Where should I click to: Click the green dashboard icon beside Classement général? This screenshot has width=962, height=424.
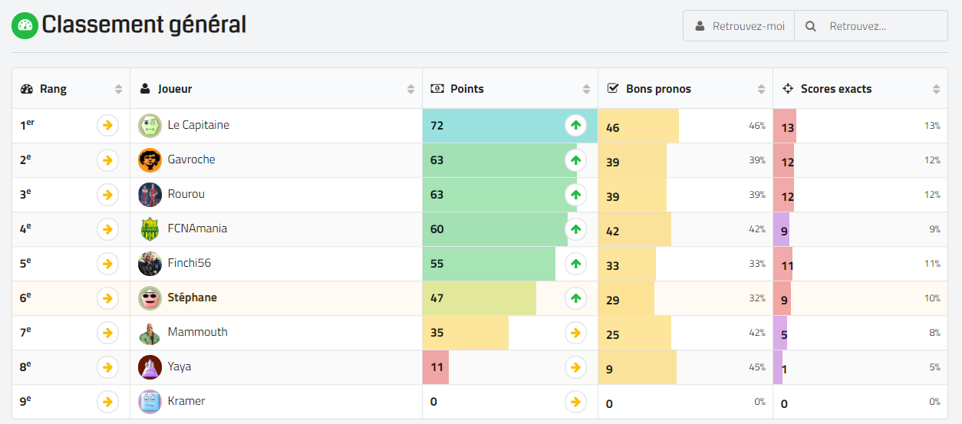pyautogui.click(x=25, y=25)
